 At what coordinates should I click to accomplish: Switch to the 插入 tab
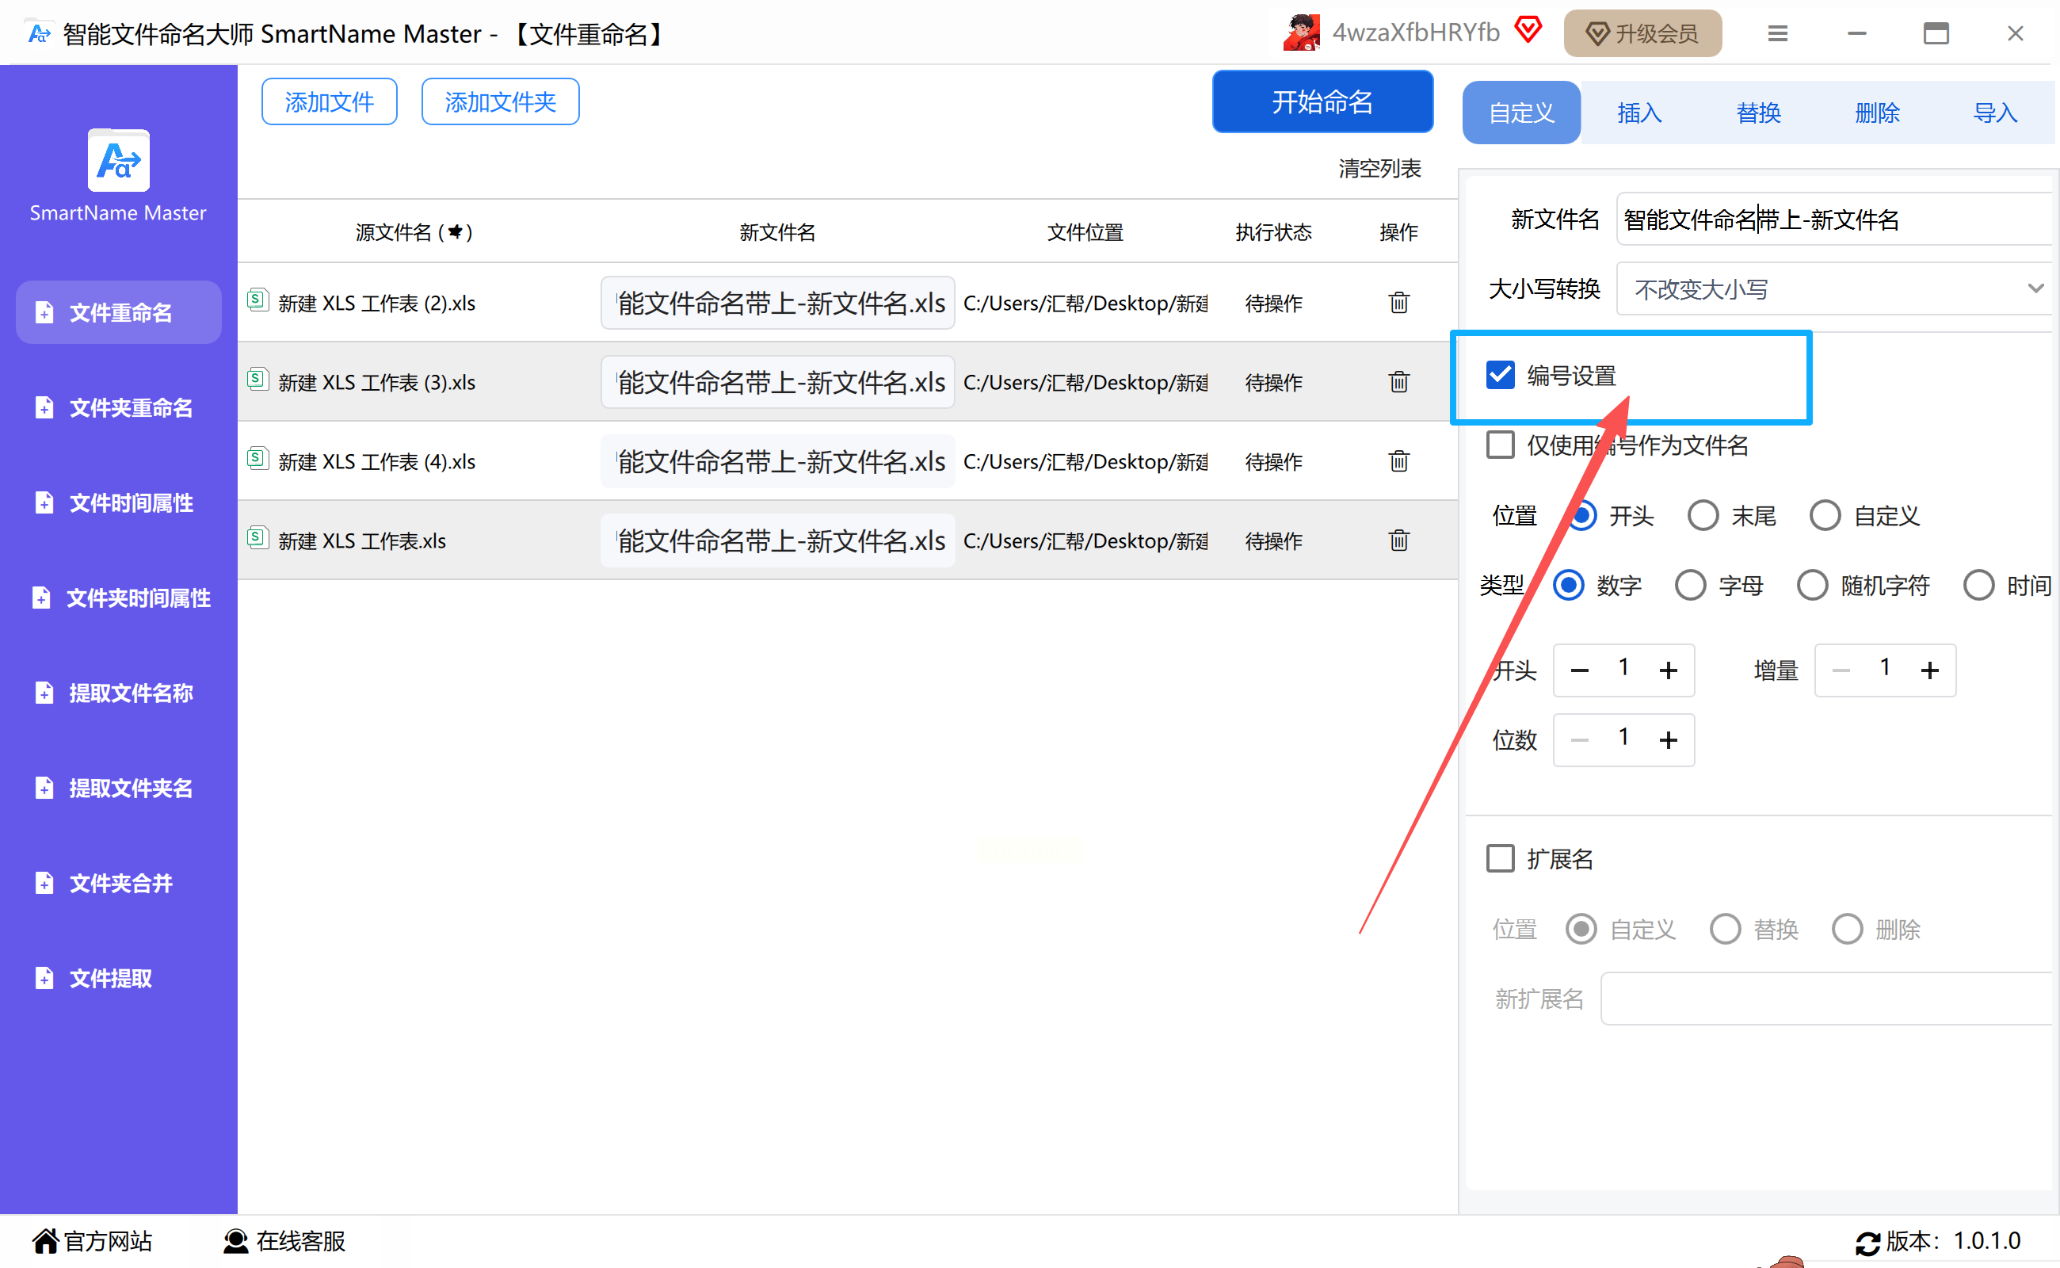coord(1639,113)
